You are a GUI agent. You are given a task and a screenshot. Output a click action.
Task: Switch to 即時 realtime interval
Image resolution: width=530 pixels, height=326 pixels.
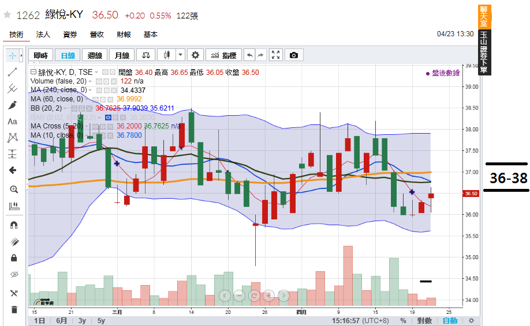pyautogui.click(x=41, y=56)
